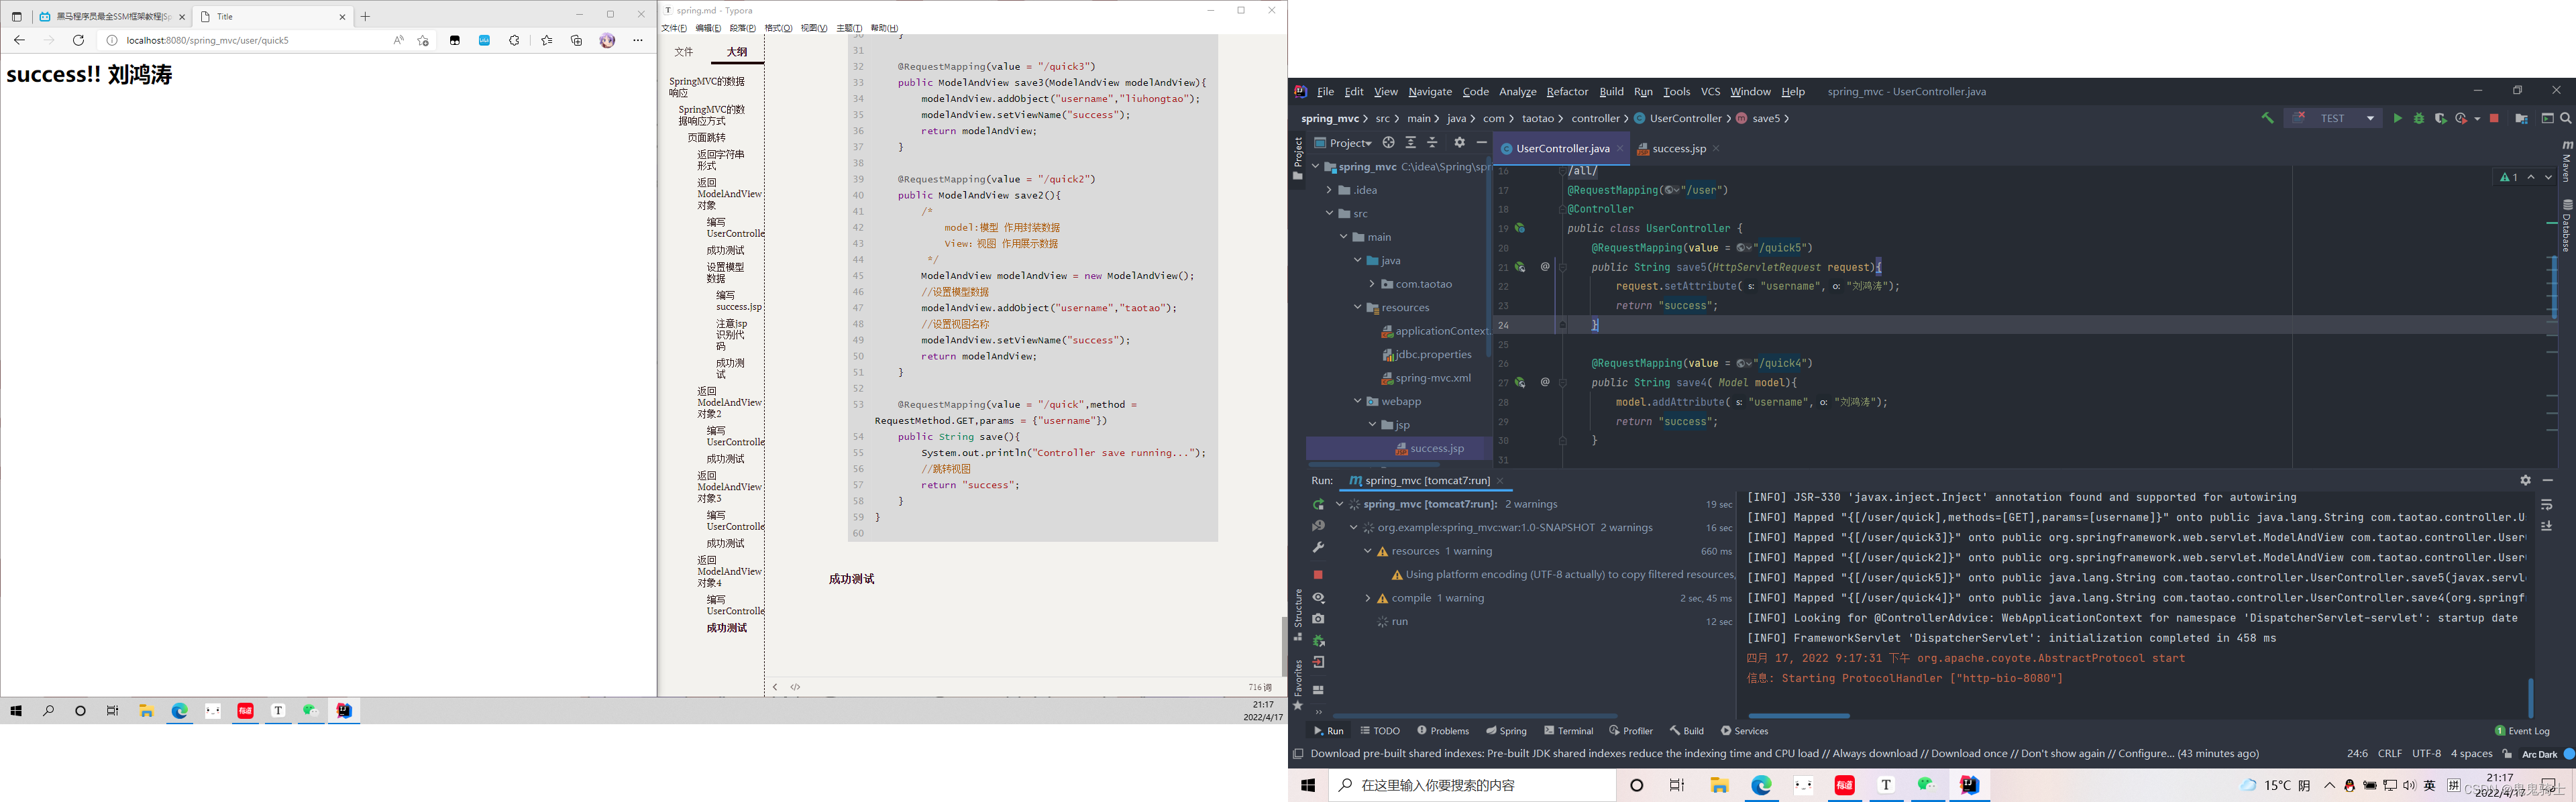The image size is (2576, 802).
Task: Open the Terminal tool window button
Action: [x=1568, y=731]
